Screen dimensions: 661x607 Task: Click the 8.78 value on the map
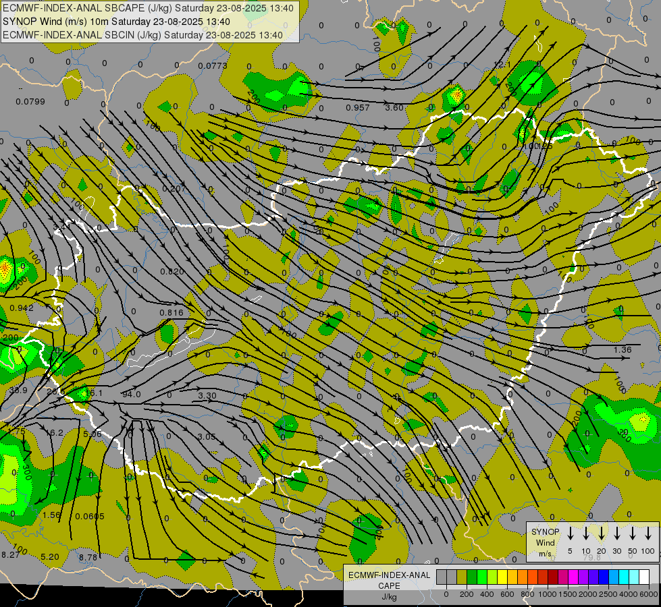88,557
